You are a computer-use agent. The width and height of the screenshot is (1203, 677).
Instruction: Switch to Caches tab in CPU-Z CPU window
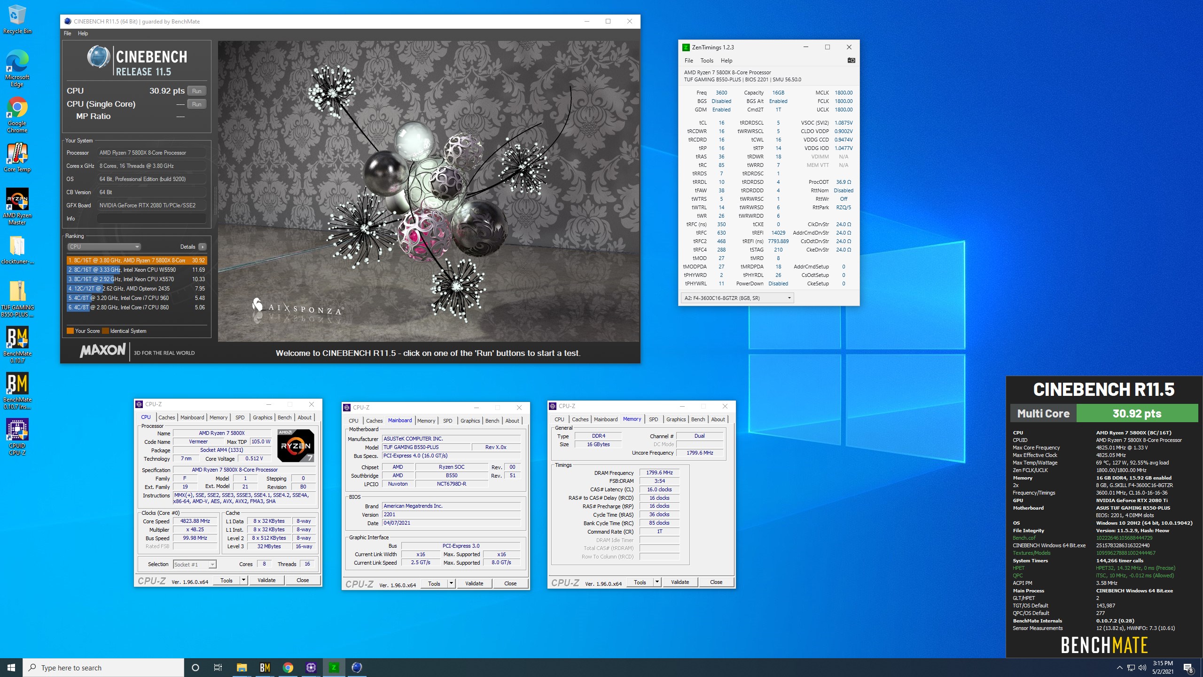[166, 417]
